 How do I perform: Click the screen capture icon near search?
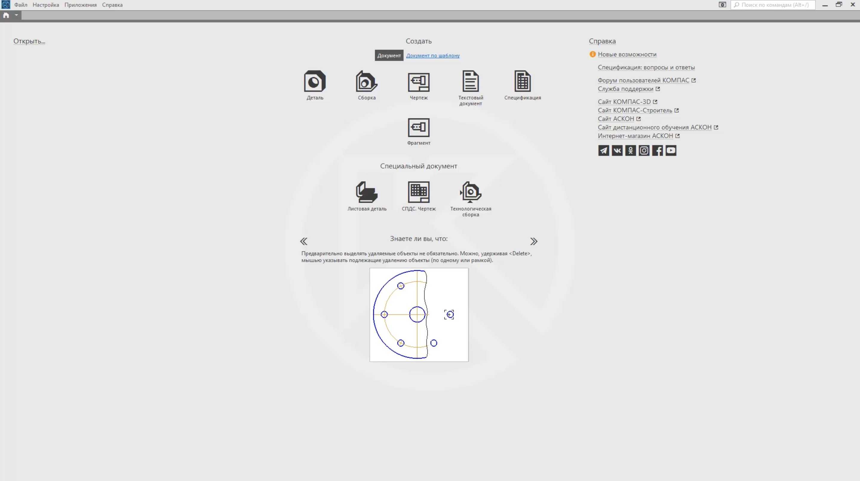tap(722, 5)
